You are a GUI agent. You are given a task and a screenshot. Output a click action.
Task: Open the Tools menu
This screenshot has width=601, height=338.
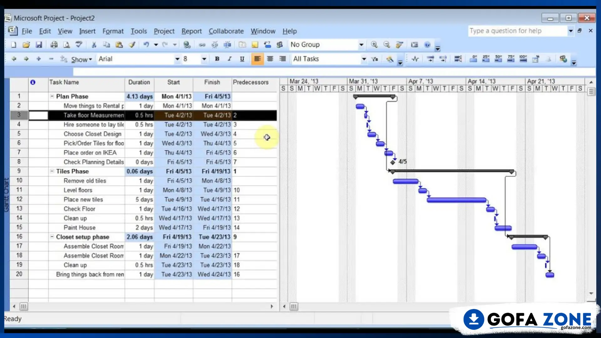139,31
